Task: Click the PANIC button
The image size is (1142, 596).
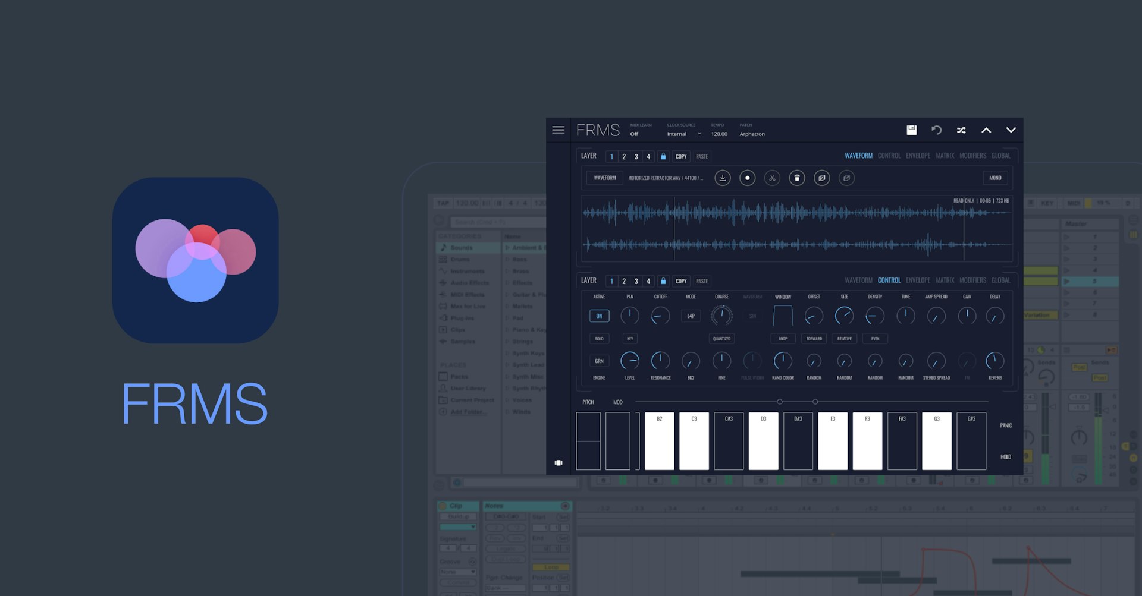Action: point(1006,425)
